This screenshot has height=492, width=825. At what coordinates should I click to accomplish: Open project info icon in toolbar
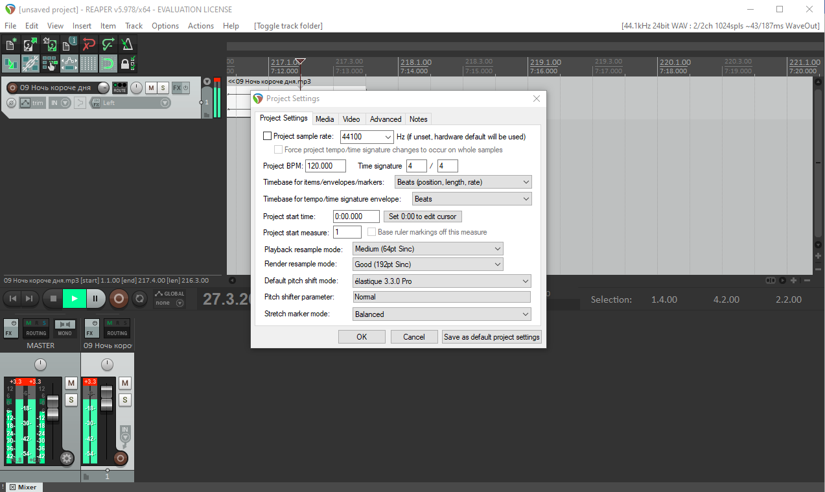tap(69, 45)
